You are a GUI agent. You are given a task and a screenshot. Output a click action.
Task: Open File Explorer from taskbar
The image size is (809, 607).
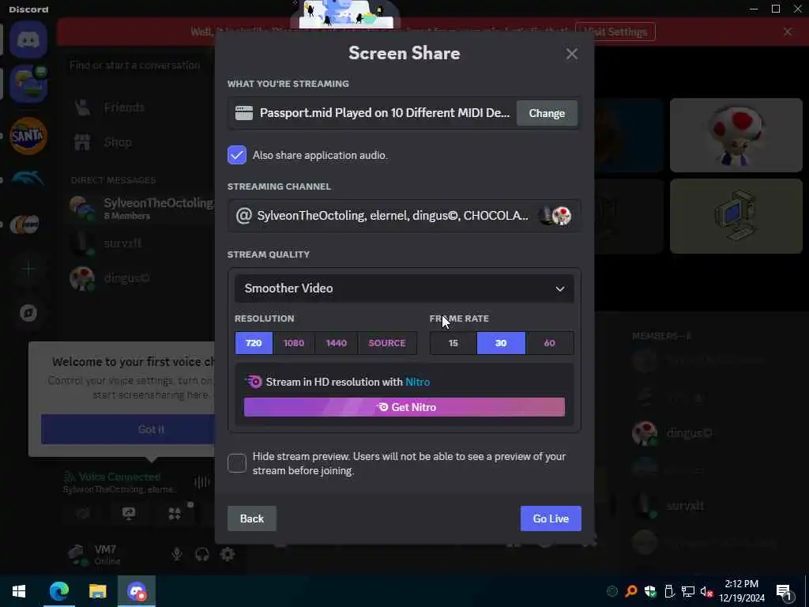97,591
